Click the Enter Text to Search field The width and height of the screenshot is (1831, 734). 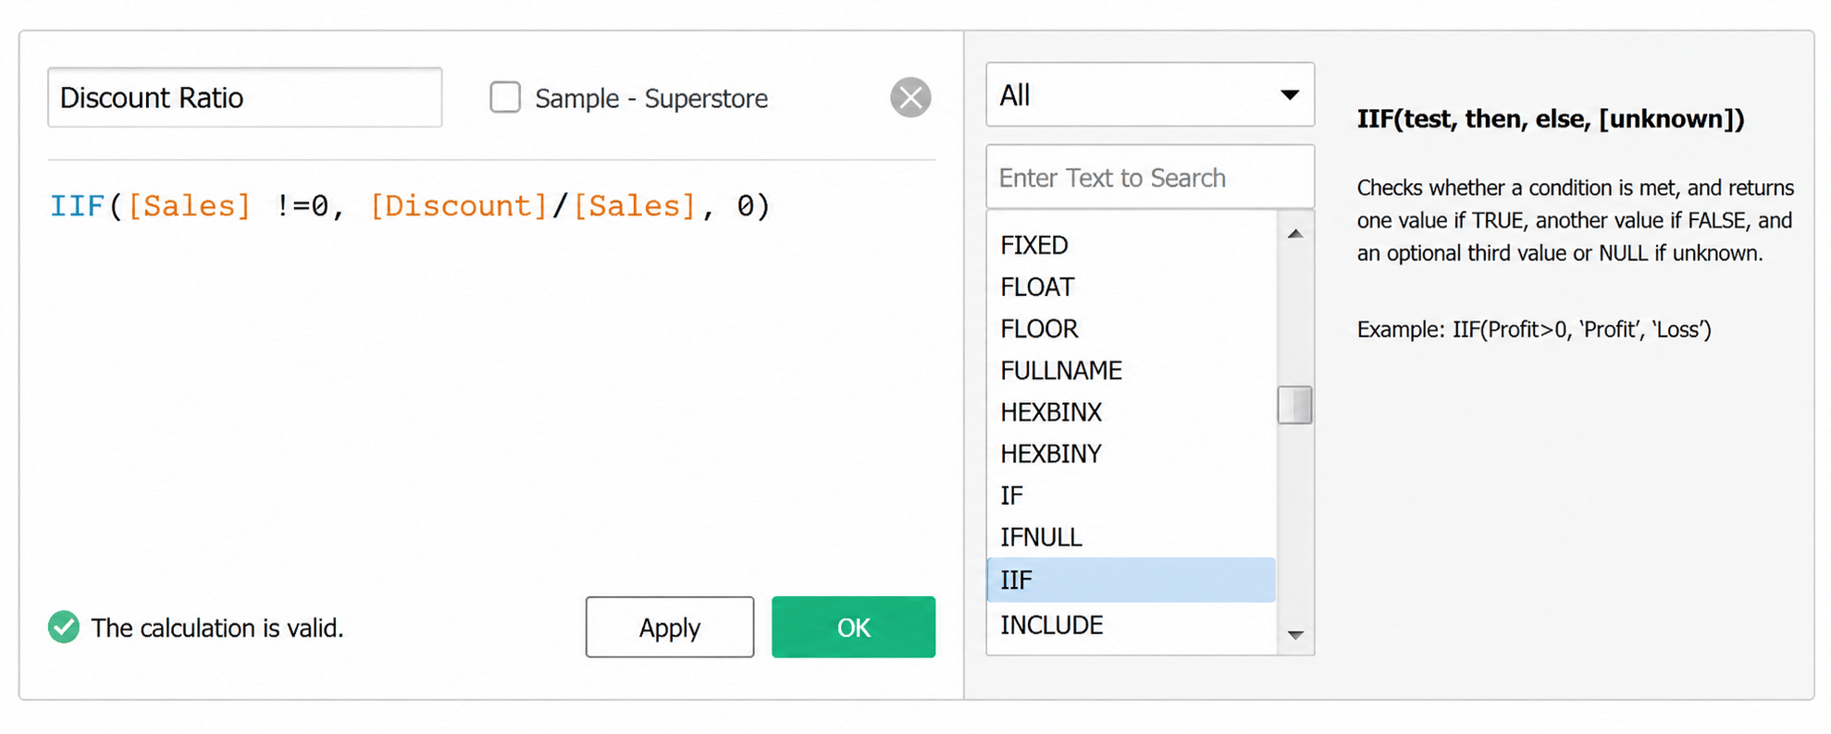(1150, 177)
